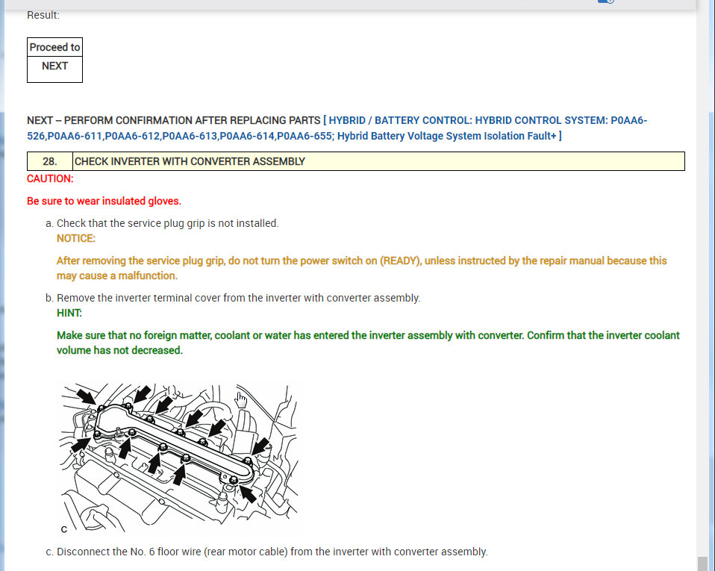Click the 'Make sure that no foreign matter' hint

click(368, 343)
